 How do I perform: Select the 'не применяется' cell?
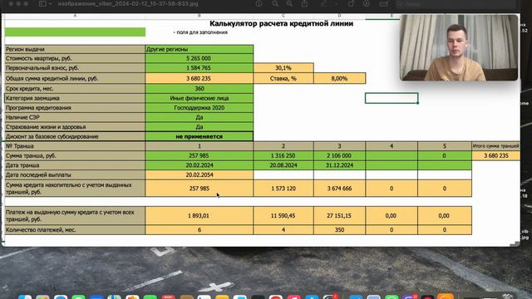click(x=199, y=136)
